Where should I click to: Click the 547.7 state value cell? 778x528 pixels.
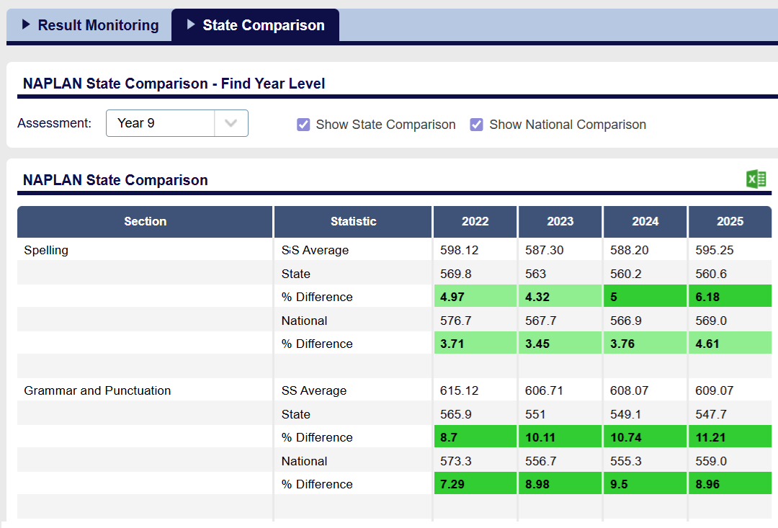pos(730,414)
